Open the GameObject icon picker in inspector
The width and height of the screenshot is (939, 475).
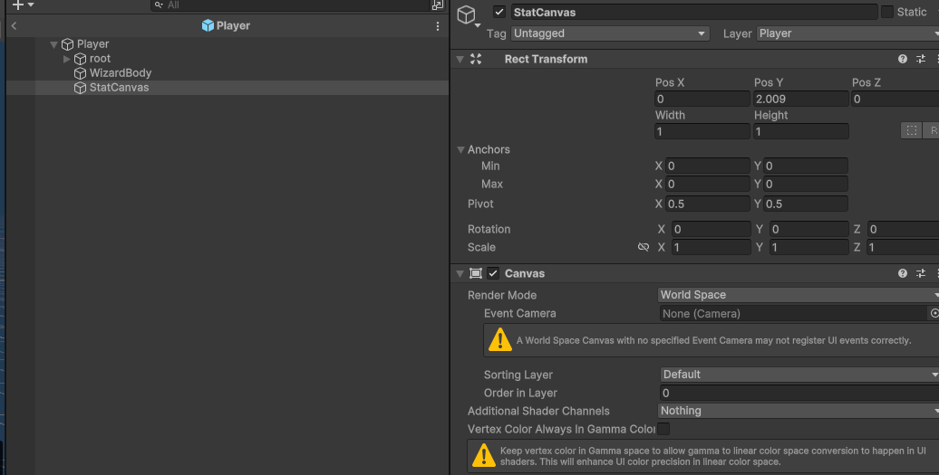click(469, 15)
